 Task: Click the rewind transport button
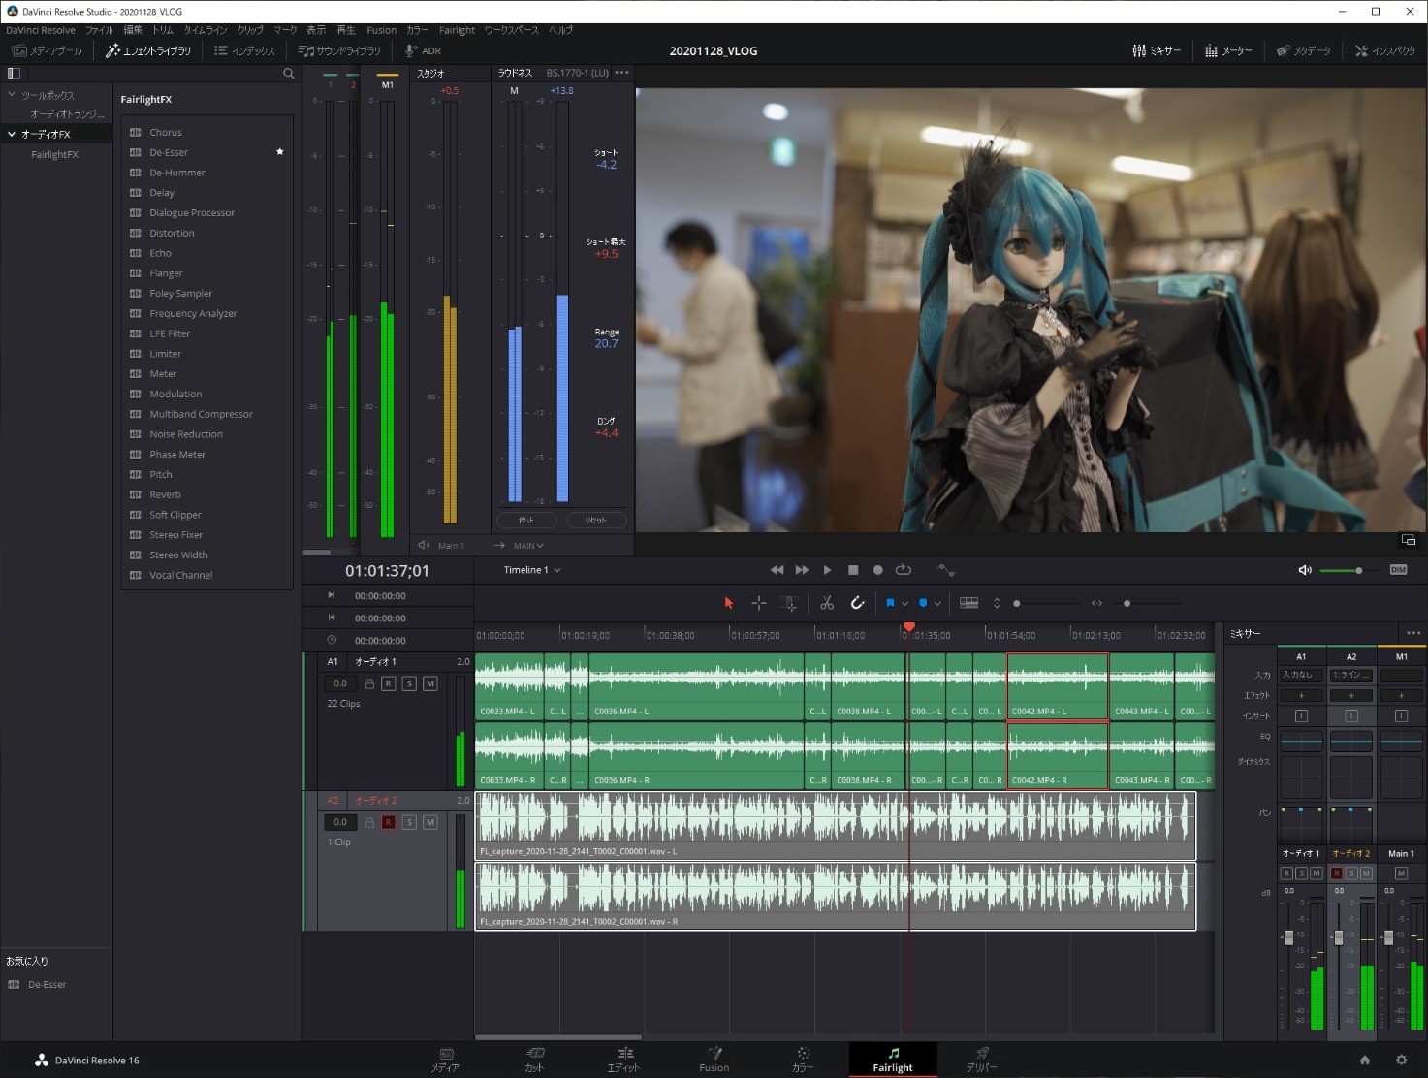[777, 570]
